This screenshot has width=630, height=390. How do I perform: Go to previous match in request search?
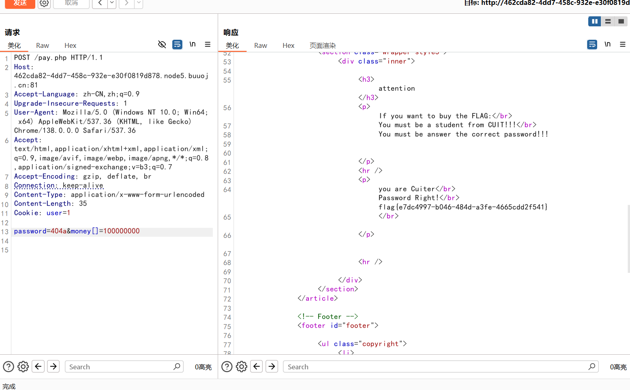[38, 367]
